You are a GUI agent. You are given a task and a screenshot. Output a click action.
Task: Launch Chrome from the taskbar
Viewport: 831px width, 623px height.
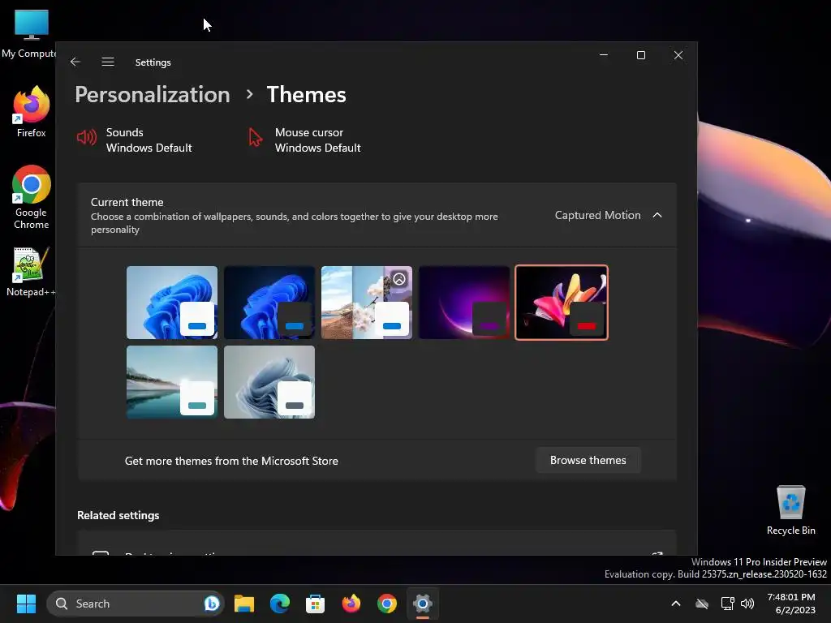click(387, 604)
